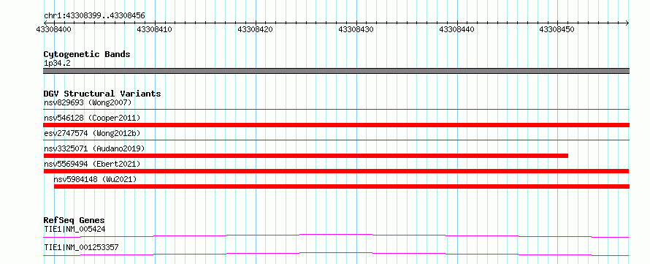The image size is (650, 264).
Task: Click ruler position 43308430
Action: click(x=356, y=29)
